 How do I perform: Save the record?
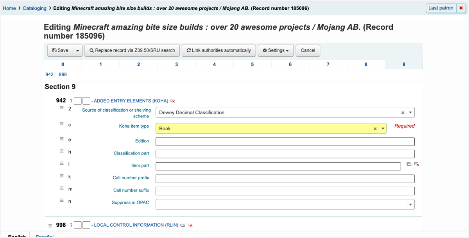coord(60,51)
